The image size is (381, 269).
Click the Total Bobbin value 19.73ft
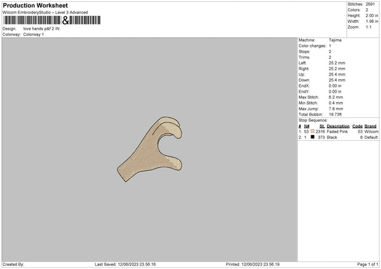coord(335,114)
